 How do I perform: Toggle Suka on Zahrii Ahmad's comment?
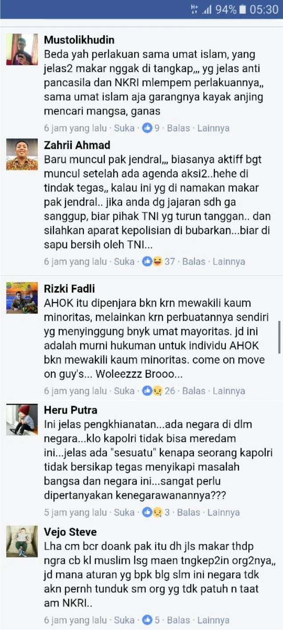124,262
